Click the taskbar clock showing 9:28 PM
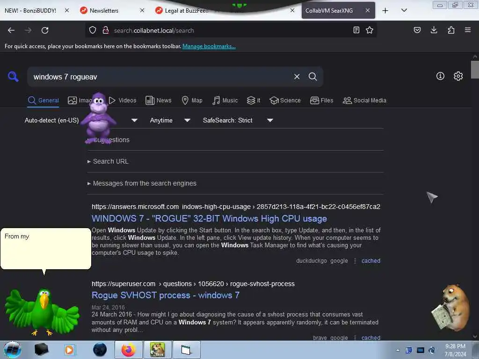This screenshot has height=359, width=479. [x=455, y=350]
